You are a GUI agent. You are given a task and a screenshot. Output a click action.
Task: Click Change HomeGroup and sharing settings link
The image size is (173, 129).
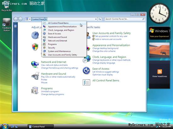click(x=59, y=68)
